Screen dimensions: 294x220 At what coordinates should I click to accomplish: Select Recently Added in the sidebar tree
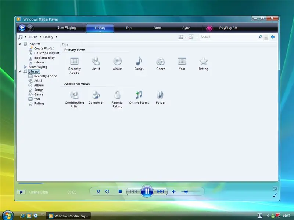46,76
